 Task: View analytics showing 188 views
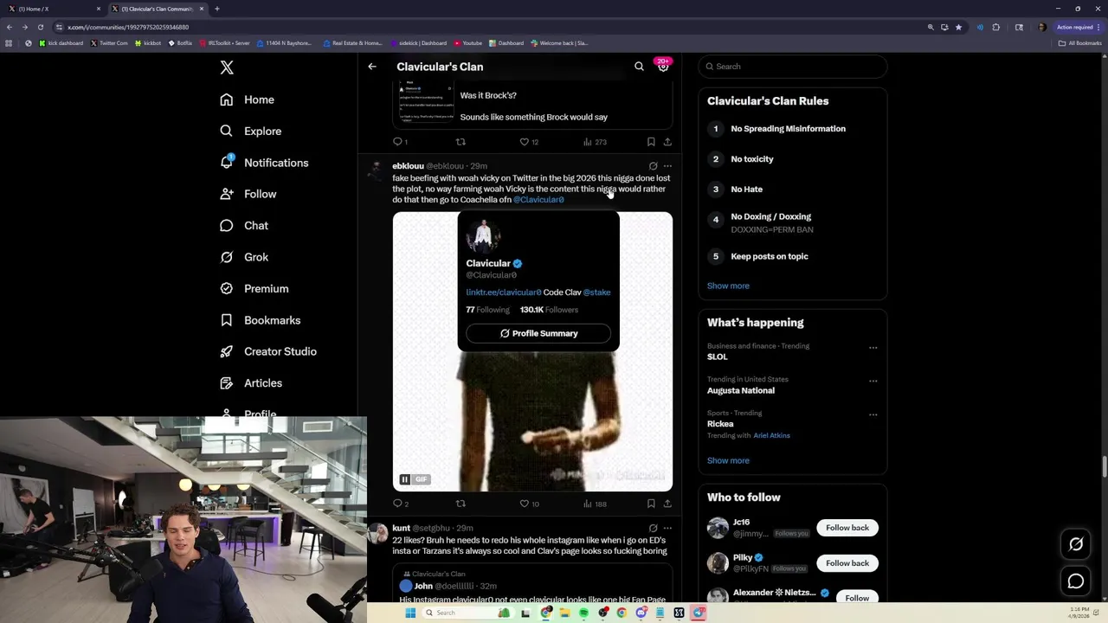[594, 504]
